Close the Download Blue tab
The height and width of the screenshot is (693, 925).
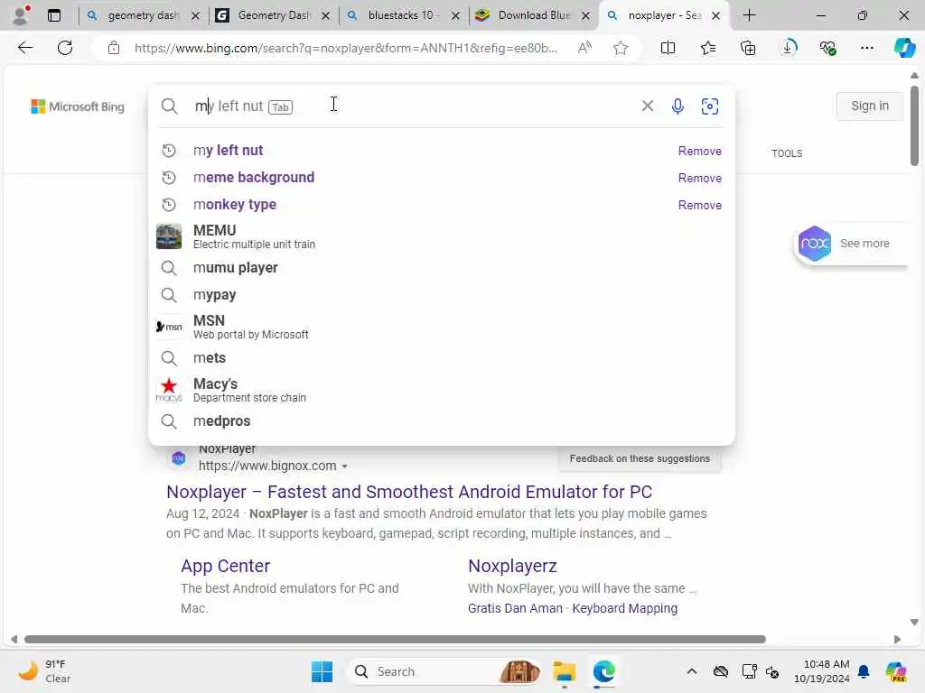(585, 16)
